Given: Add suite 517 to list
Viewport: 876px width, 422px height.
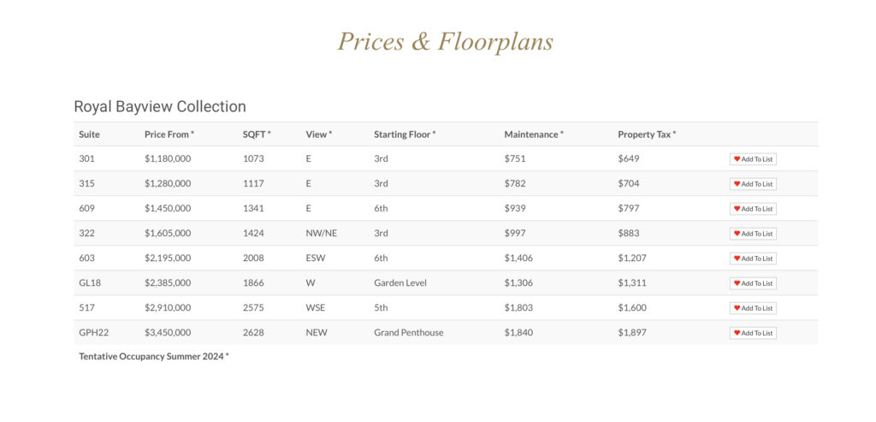Looking at the screenshot, I should [753, 308].
